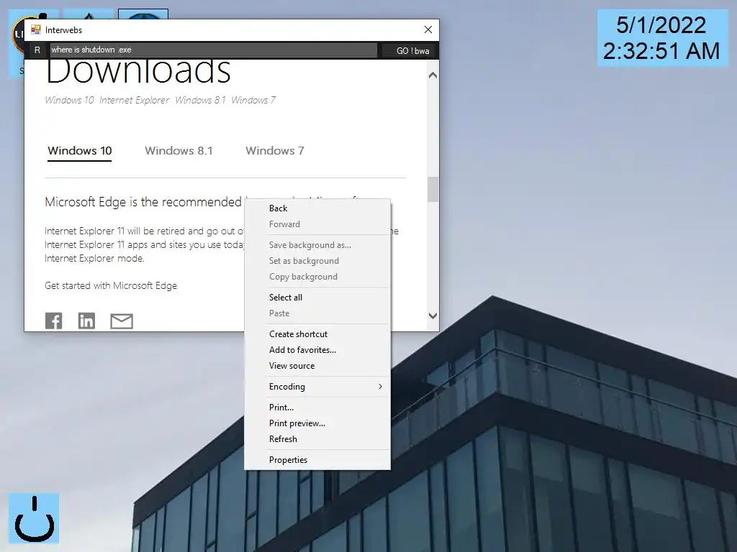The image size is (737, 552).
Task: Open the italic 'Windows 10' link under Downloads
Action: point(69,100)
